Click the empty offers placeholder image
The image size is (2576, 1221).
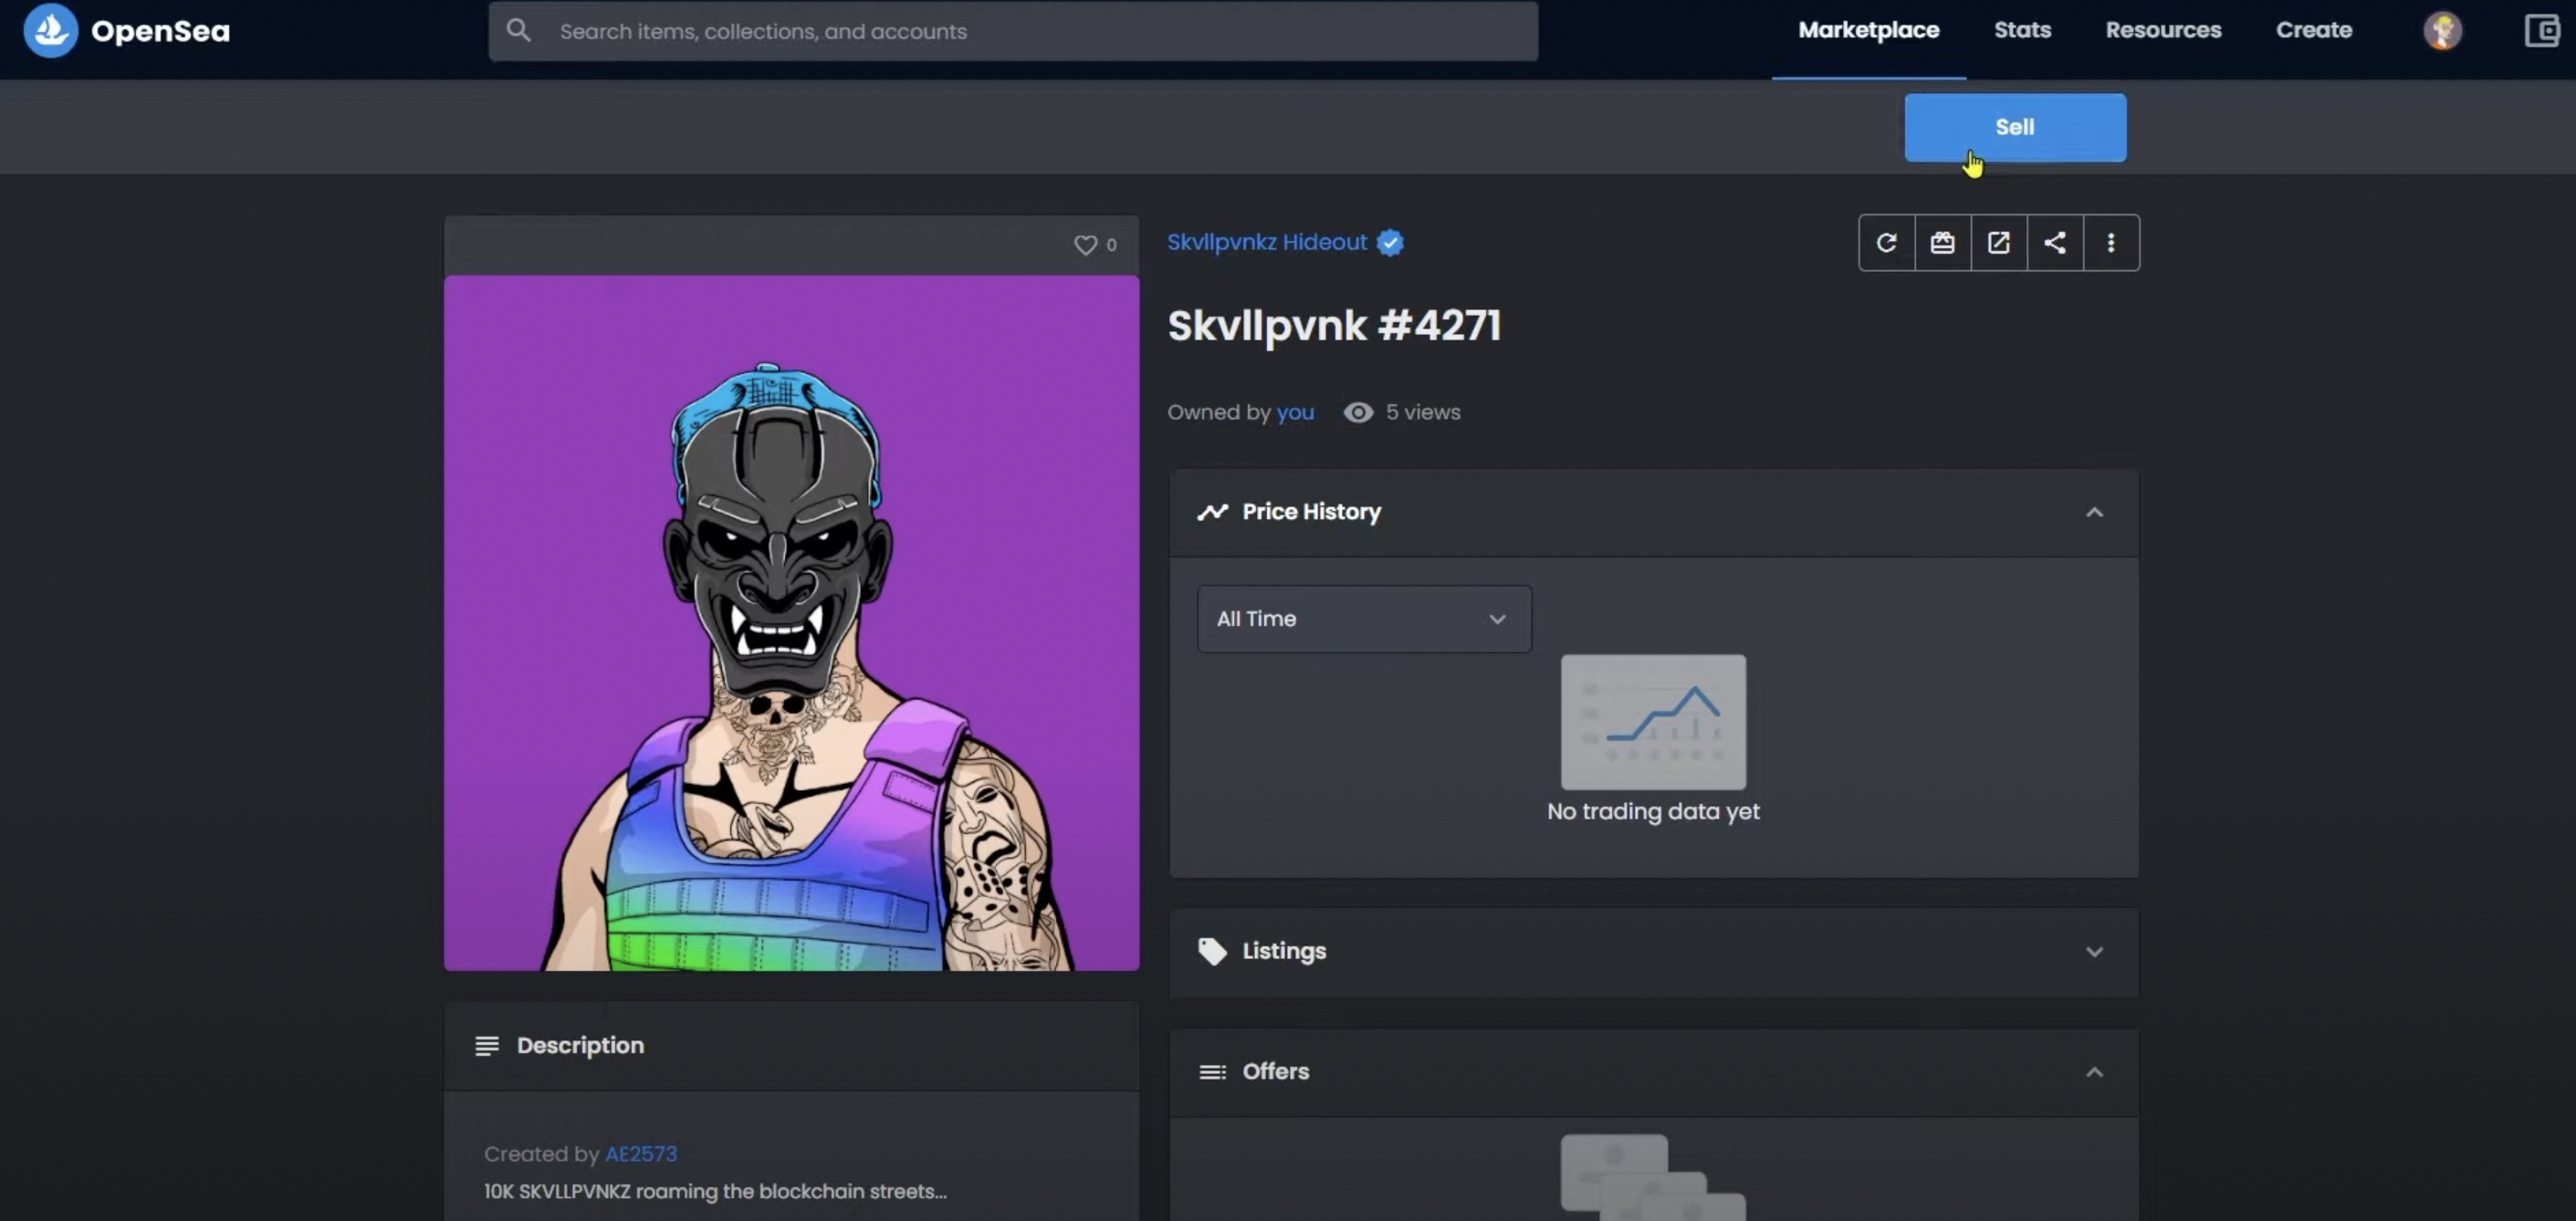[x=1653, y=1177]
